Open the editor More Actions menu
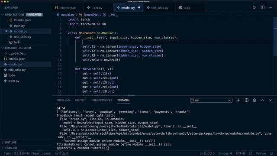Viewport: 277px width, 156px height. pos(271,8)
